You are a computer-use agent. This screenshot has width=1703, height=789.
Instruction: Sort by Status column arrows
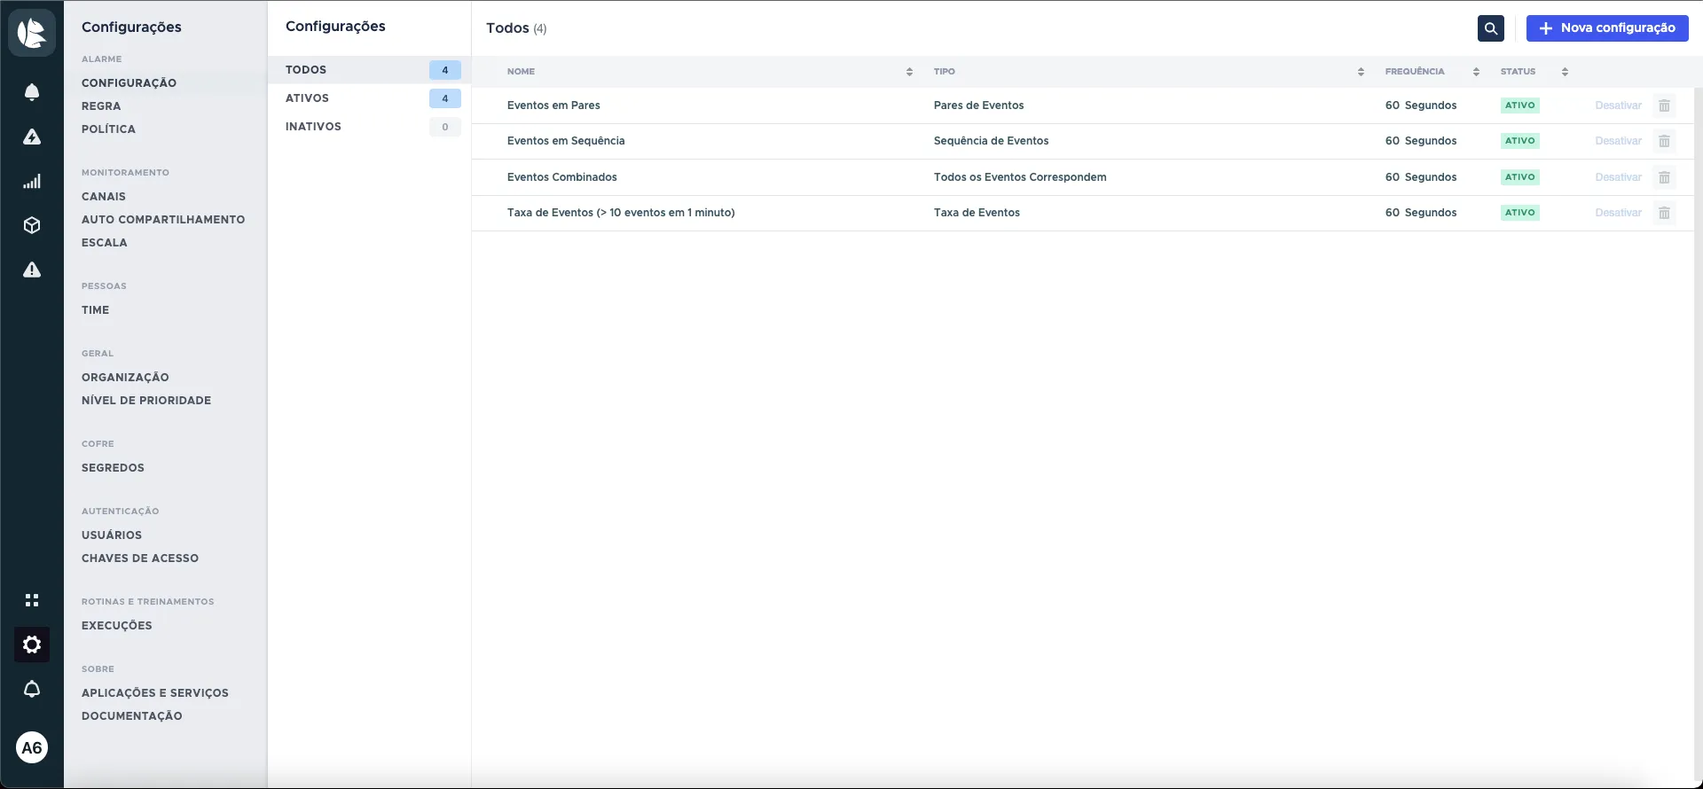pos(1565,72)
